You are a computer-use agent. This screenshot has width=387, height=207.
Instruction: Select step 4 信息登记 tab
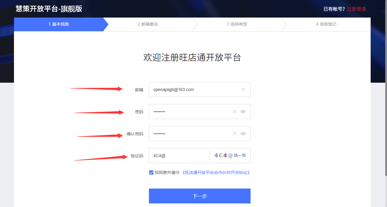(326, 24)
